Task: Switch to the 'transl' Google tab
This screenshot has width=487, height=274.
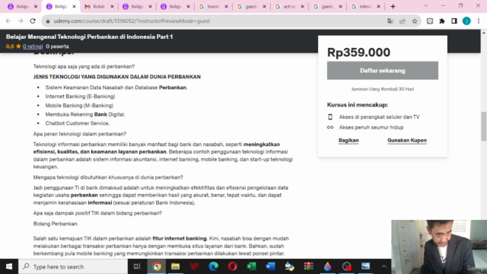Action: (x=213, y=7)
